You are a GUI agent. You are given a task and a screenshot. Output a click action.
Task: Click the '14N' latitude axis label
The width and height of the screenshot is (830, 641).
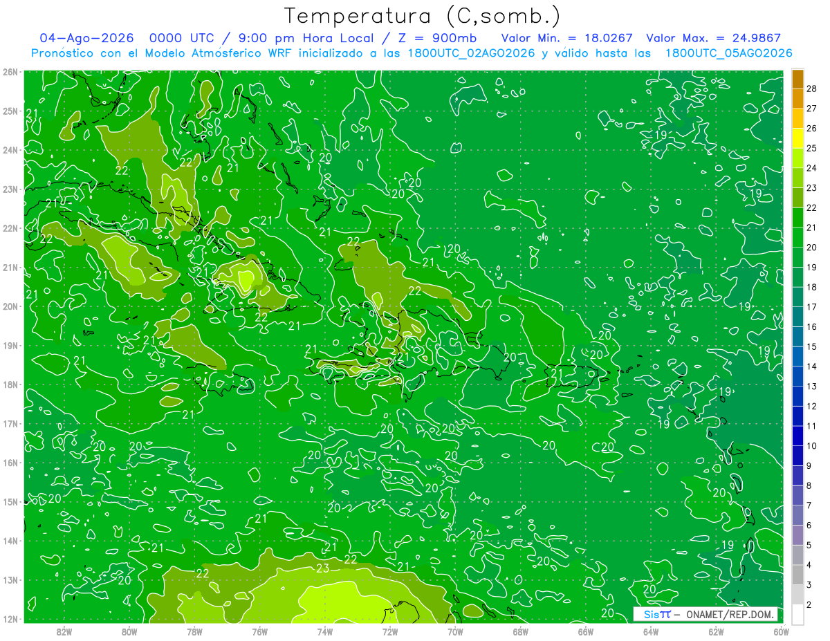click(10, 541)
